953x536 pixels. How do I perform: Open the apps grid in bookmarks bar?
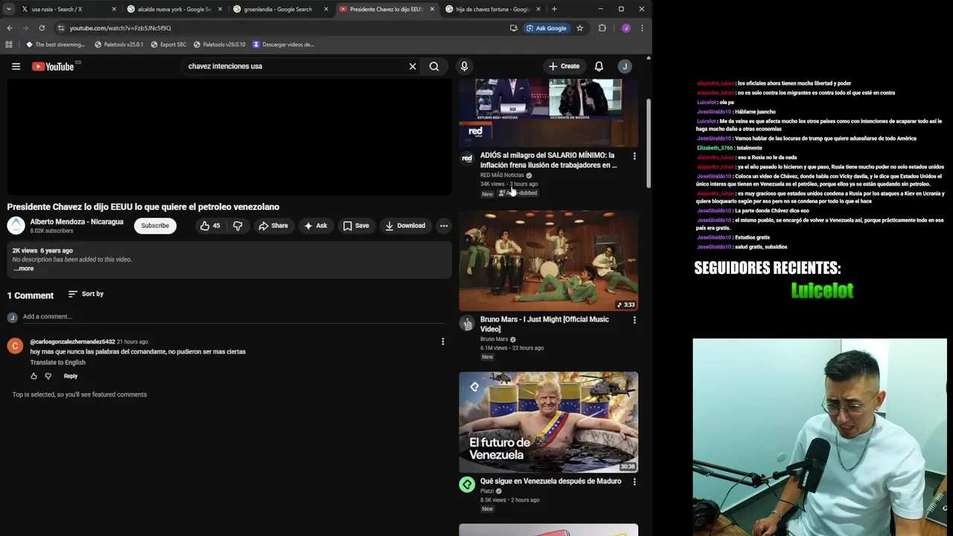point(9,44)
